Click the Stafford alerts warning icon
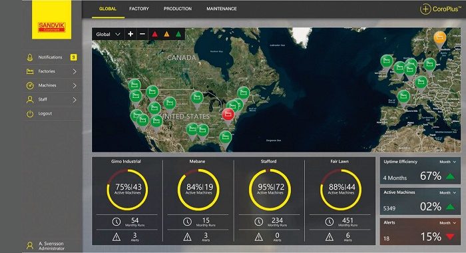This screenshot has height=253, width=466. [259, 237]
